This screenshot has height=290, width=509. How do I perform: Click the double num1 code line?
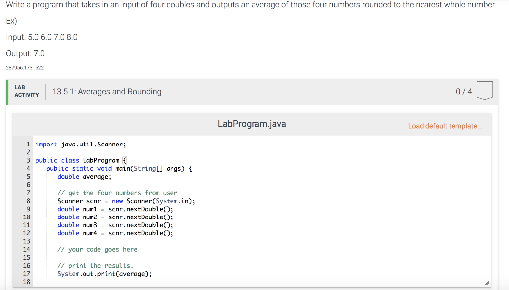click(115, 209)
